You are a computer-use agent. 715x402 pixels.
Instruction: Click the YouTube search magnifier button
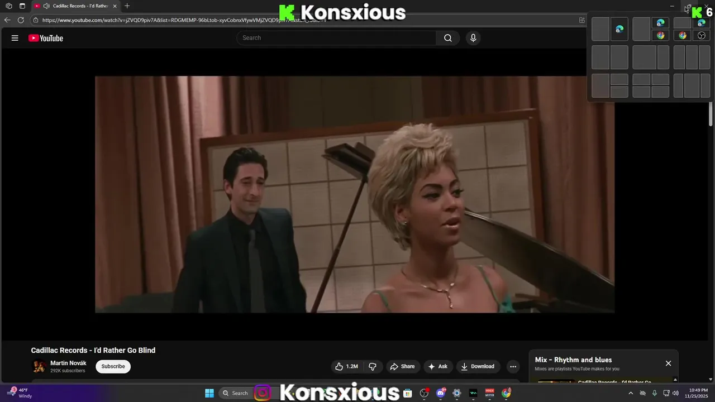pos(448,38)
